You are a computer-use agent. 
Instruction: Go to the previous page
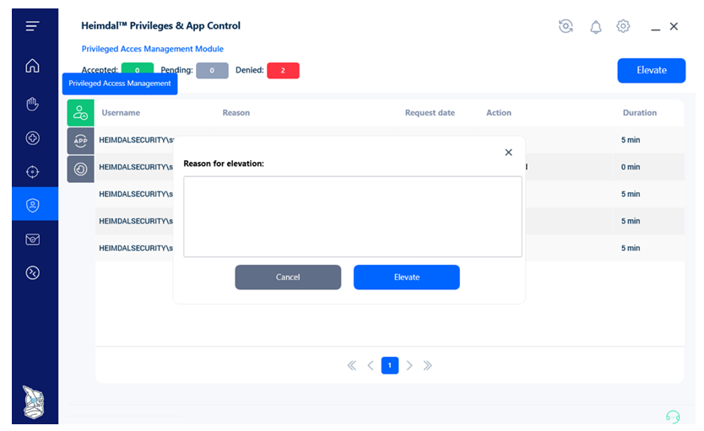(371, 365)
